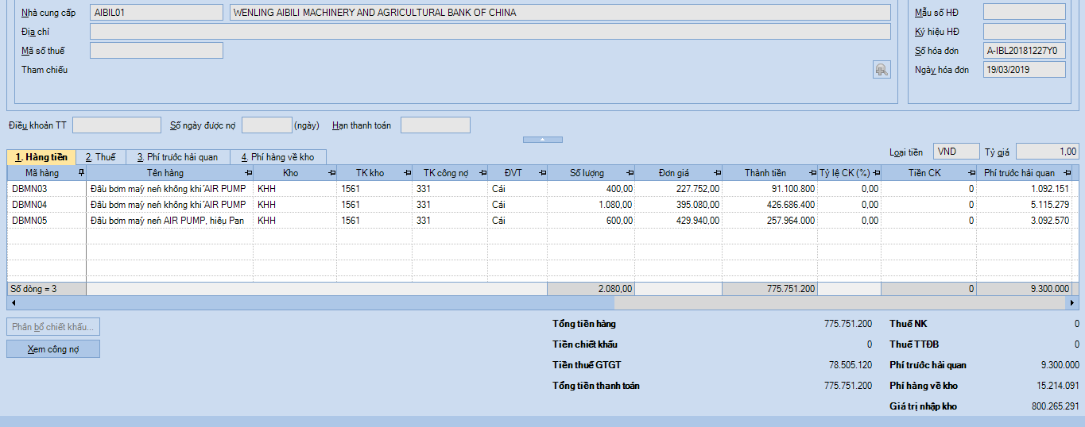Open the 4. Phí hàng về kho tab
This screenshot has width=1085, height=427.
[277, 157]
